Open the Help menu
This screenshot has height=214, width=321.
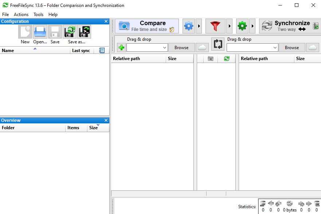(x=53, y=15)
